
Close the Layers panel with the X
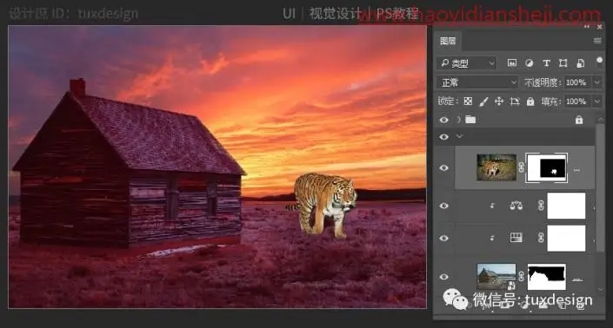tap(599, 27)
